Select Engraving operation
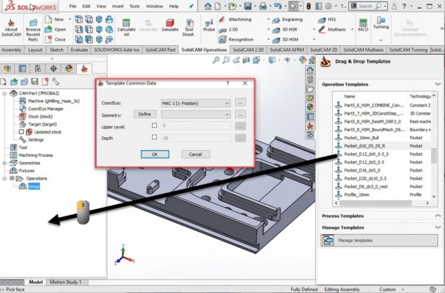The image size is (445, 293). (x=287, y=20)
